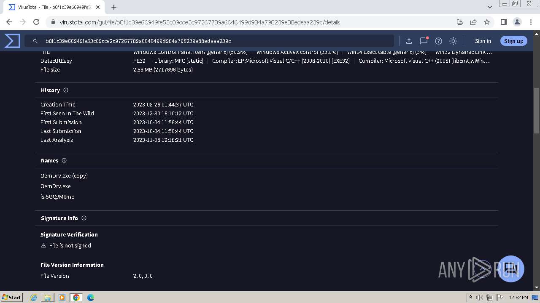Open a new browser tab

114,7
